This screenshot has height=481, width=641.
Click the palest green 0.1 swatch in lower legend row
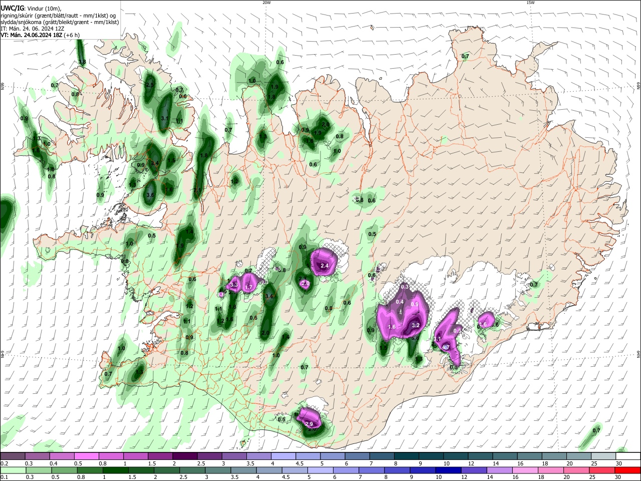tap(13, 470)
